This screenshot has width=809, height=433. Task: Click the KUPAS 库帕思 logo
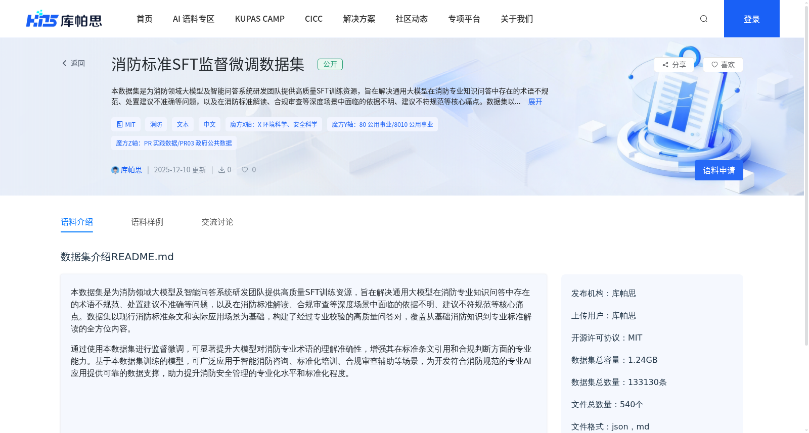tap(64, 19)
